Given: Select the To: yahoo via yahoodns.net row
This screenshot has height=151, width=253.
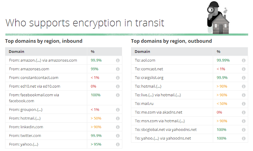Looking at the screenshot, I should click(189, 138).
